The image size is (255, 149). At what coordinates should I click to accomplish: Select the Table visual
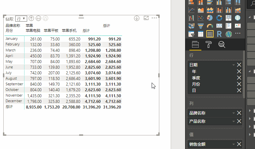[x=201, y=34]
